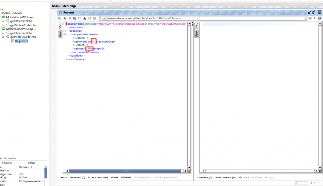Image resolution: width=323 pixels, height=186 pixels.
Task: Click MobileCodeWSSoap green interface icon
Action: click(x=3, y=17)
